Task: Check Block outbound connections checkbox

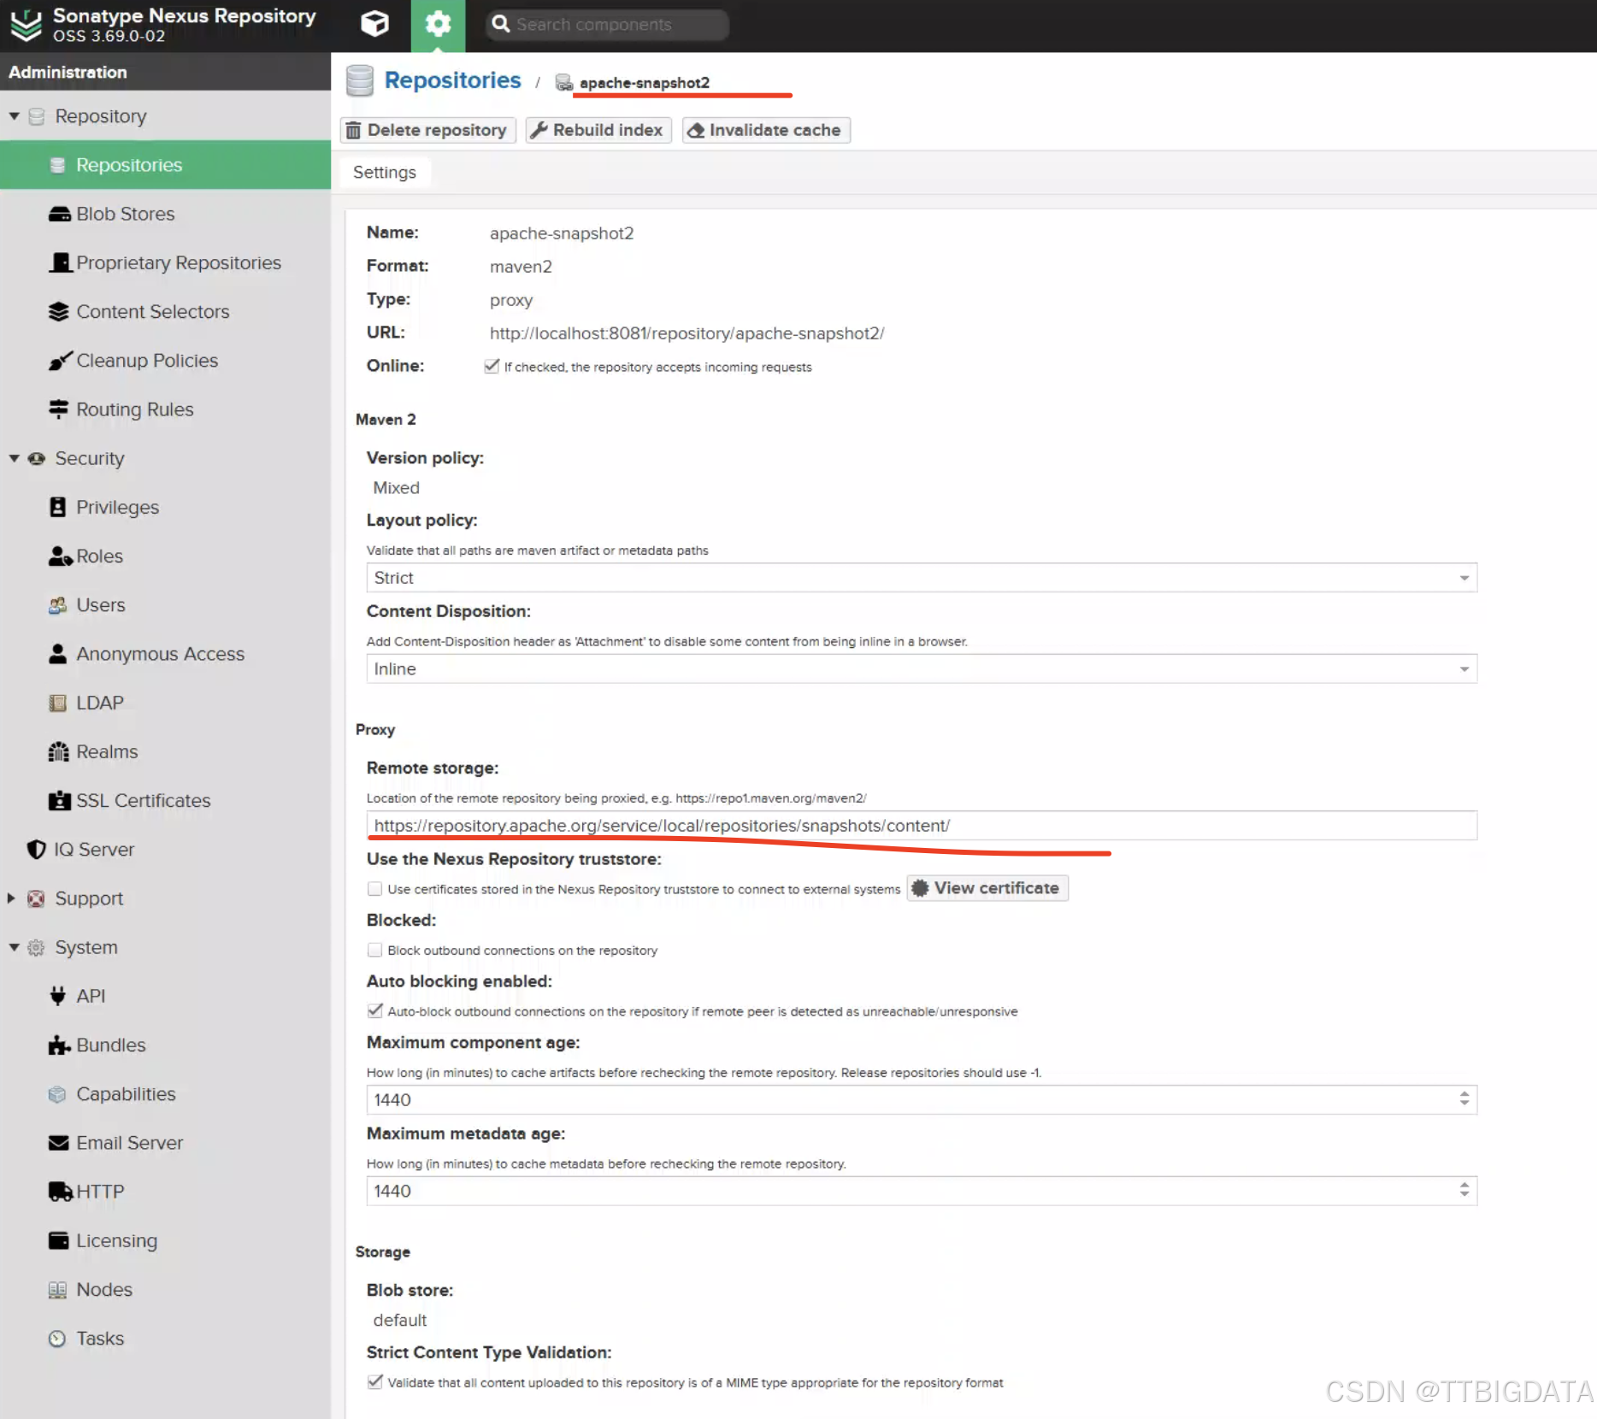Action: pyautogui.click(x=374, y=951)
